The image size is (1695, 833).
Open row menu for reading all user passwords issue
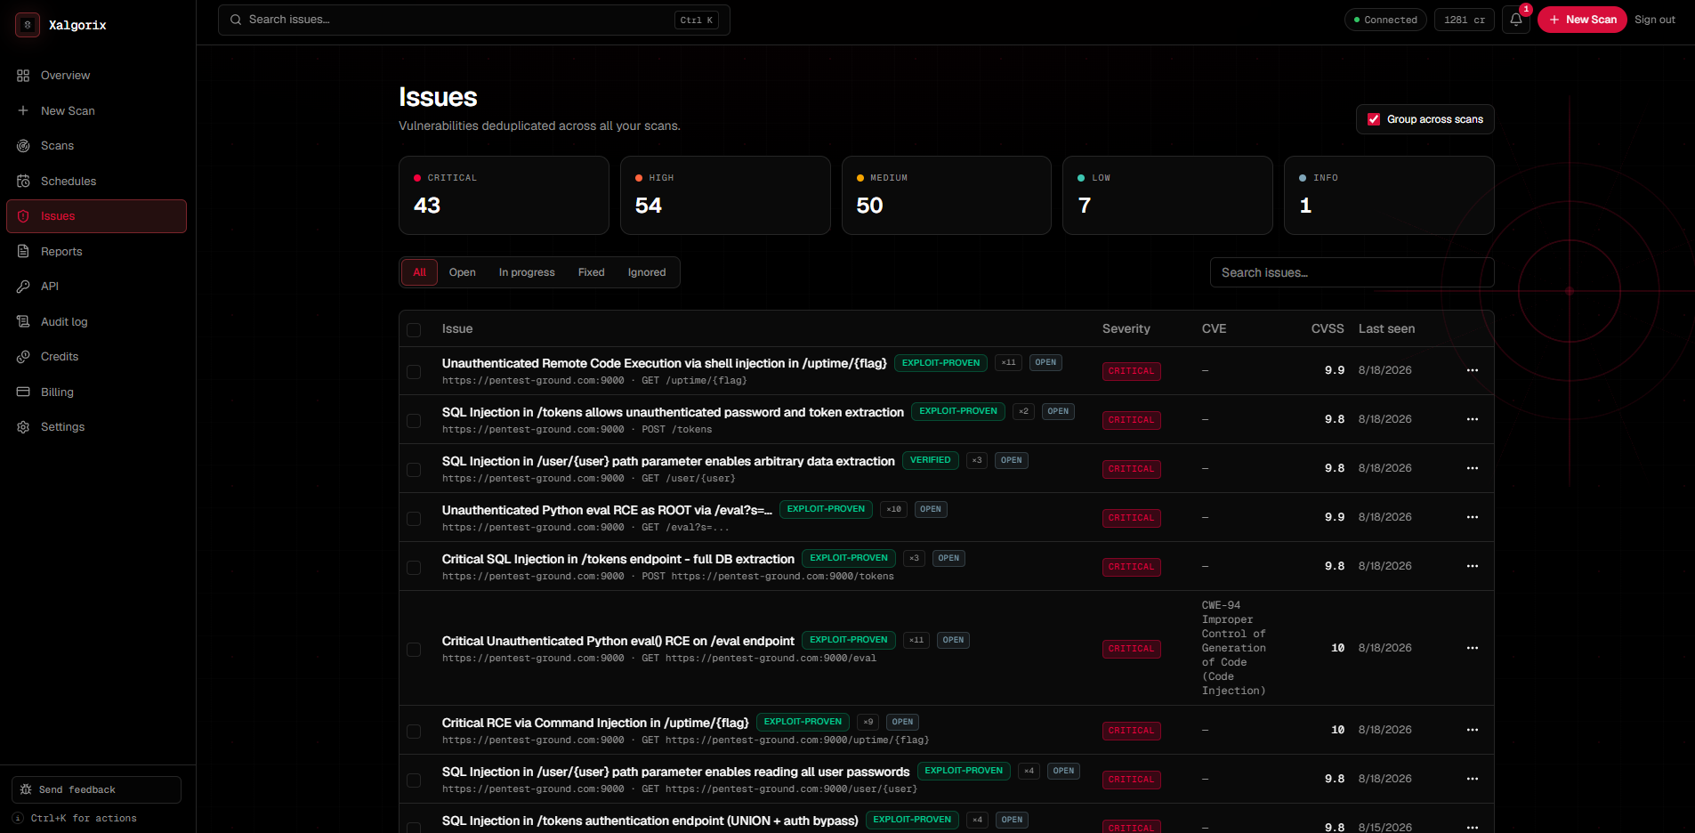[x=1473, y=779]
